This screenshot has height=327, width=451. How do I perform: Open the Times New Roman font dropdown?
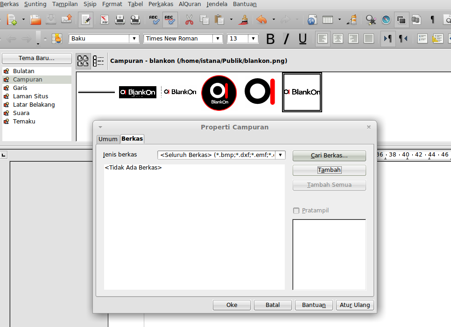pos(218,39)
